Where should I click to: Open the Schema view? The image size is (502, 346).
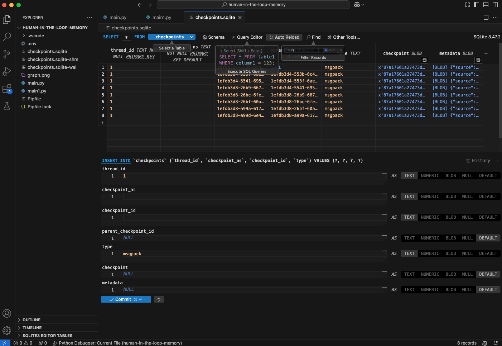[213, 37]
